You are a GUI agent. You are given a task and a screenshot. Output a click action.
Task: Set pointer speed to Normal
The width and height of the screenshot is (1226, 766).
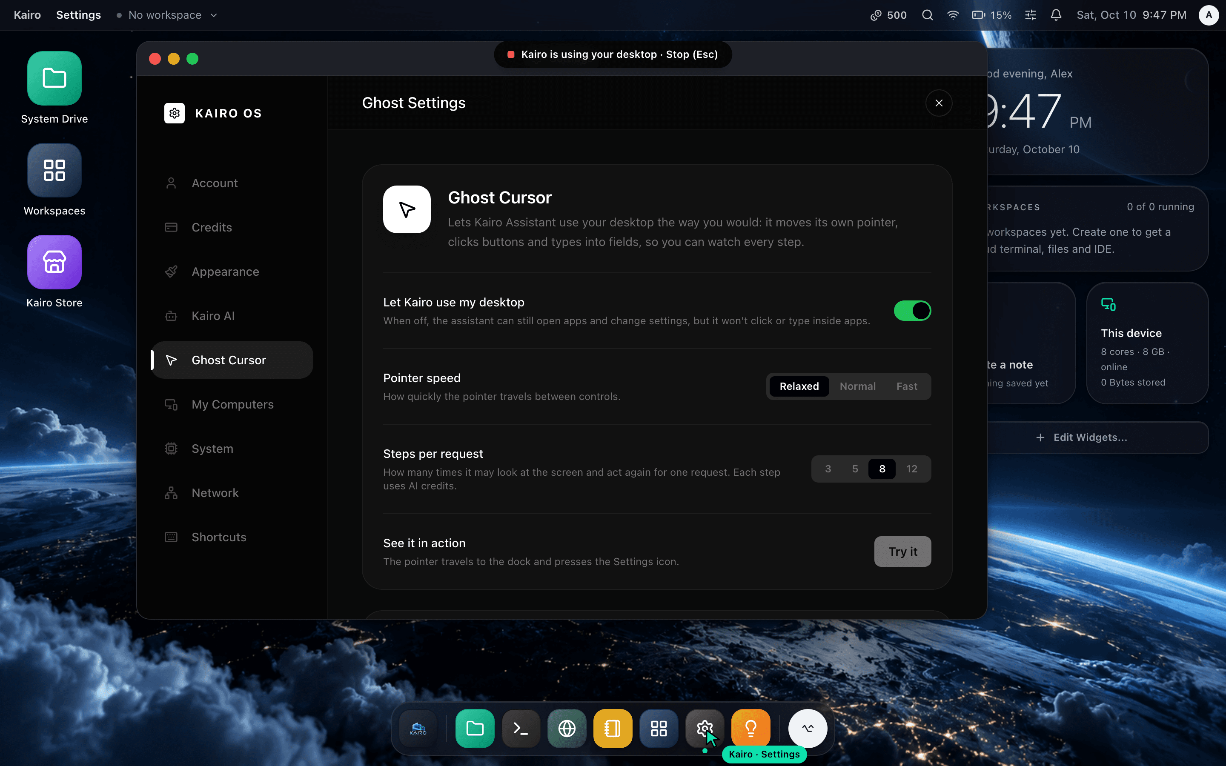coord(857,386)
